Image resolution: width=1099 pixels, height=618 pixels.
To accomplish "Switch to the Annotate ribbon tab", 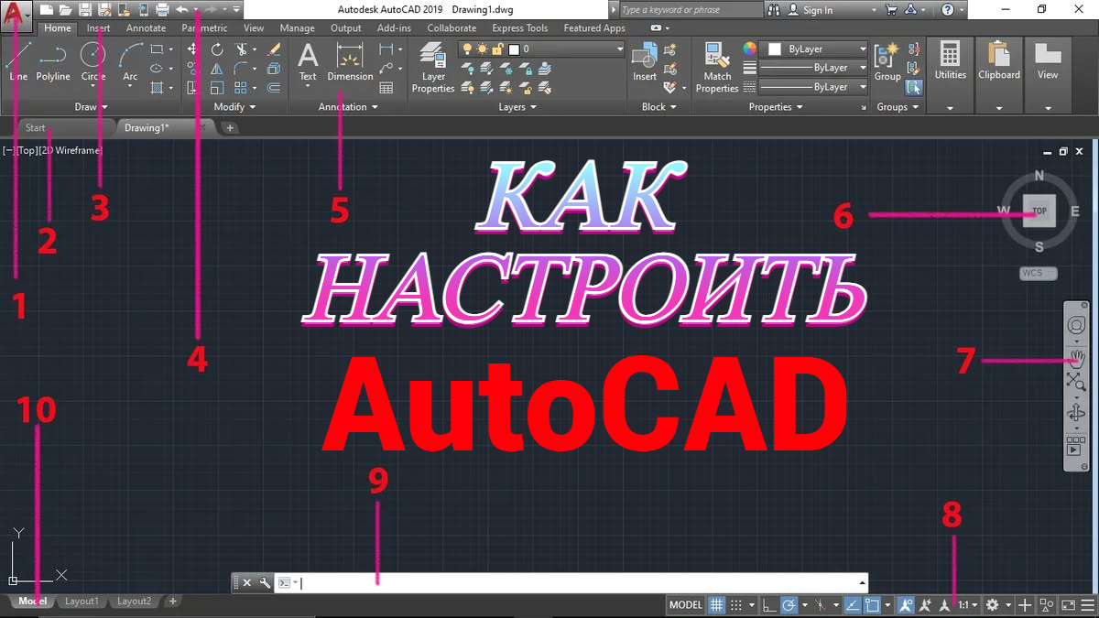I will (146, 28).
